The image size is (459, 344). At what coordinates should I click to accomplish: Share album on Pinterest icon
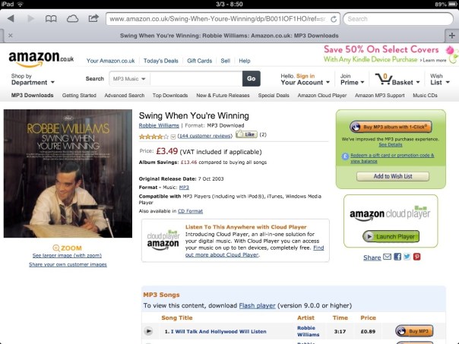[x=417, y=257]
